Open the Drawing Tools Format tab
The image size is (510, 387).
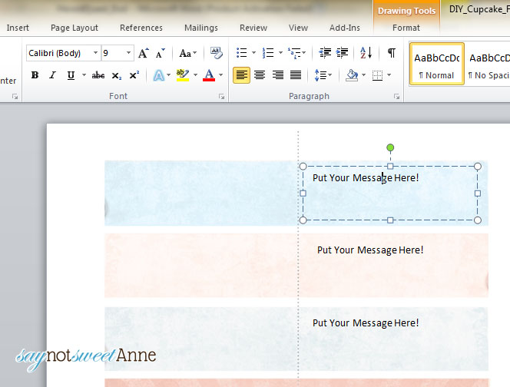(406, 28)
